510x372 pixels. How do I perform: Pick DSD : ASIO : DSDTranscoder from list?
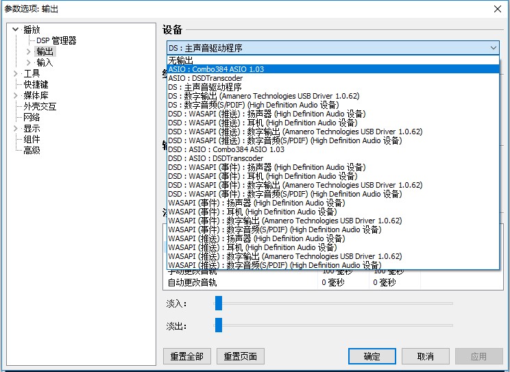point(215,158)
